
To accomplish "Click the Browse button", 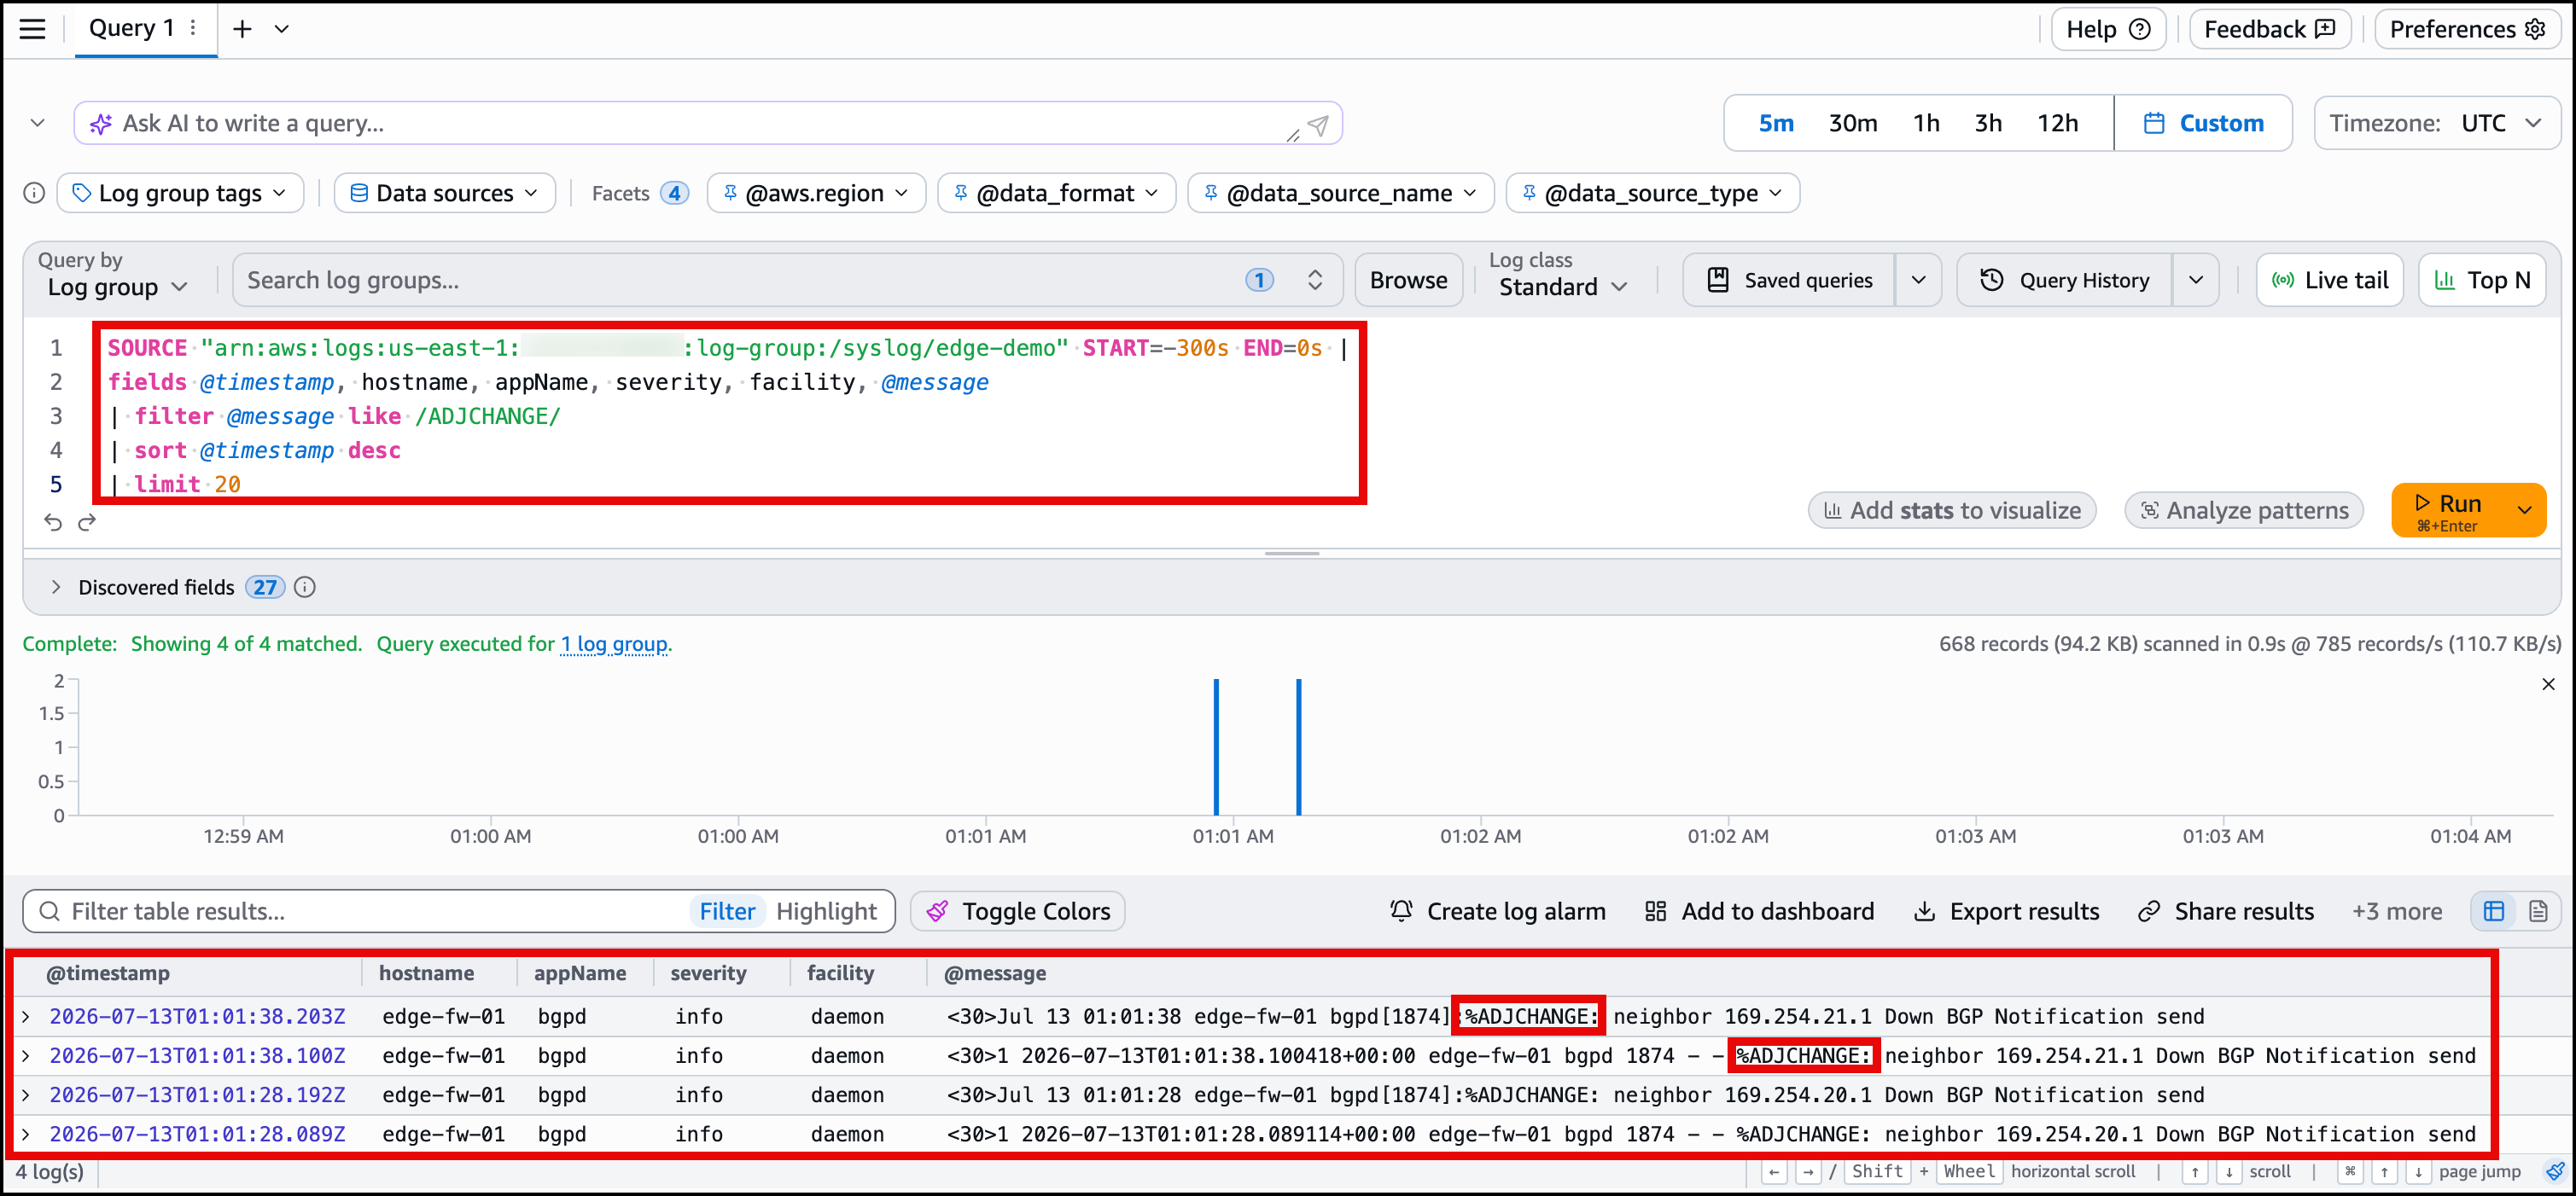I will tap(1408, 280).
